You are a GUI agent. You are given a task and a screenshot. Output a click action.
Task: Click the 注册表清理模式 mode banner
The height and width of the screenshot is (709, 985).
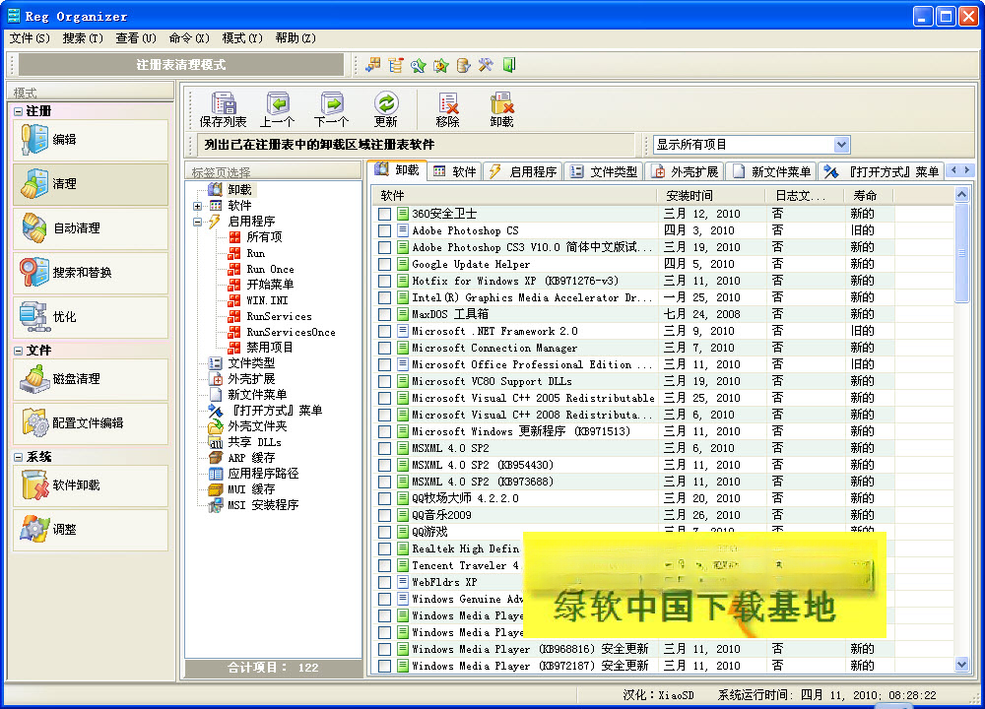(x=181, y=65)
